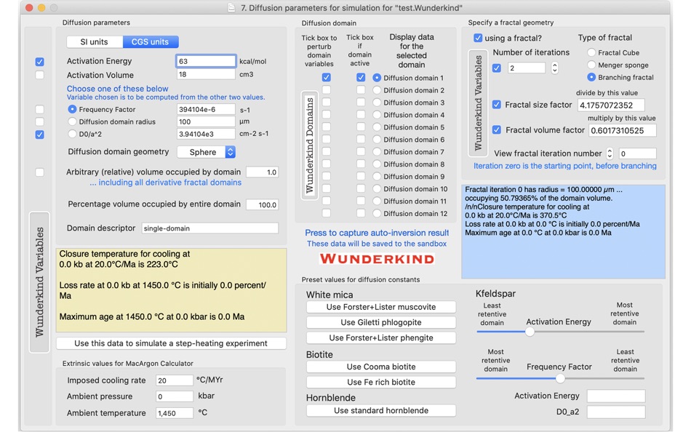The image size is (691, 432).
Task: Click the Number of iterations stepper arrows
Action: (x=555, y=68)
